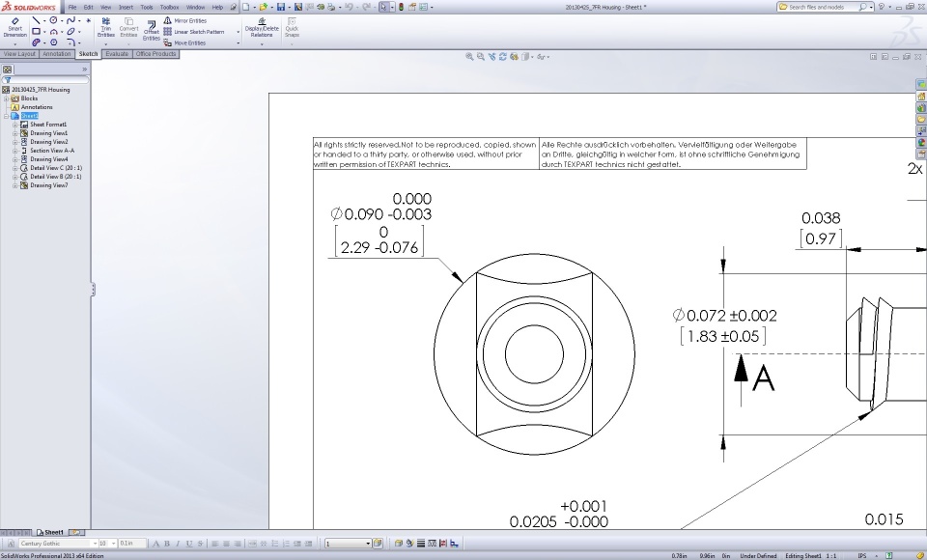Collapse the feature tree panel chevron
927x560 pixels.
pyautogui.click(x=85, y=70)
